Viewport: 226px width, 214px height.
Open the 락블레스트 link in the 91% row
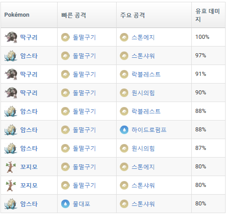point(146,74)
